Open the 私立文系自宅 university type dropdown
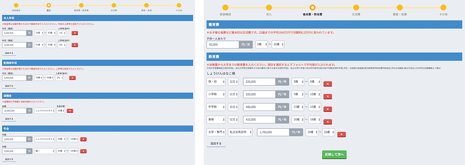Image resolution: width=465 pixels, height=165 pixels. click(240, 132)
